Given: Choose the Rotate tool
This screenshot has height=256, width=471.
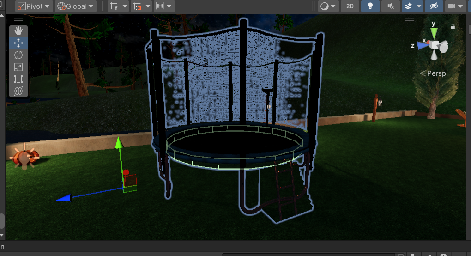Looking at the screenshot, I should [x=18, y=55].
